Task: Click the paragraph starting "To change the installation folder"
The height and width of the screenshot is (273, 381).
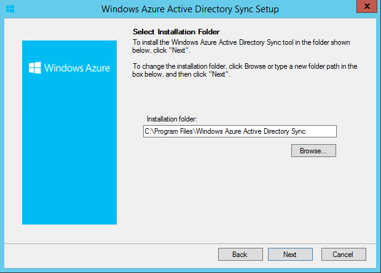Action: [245, 70]
